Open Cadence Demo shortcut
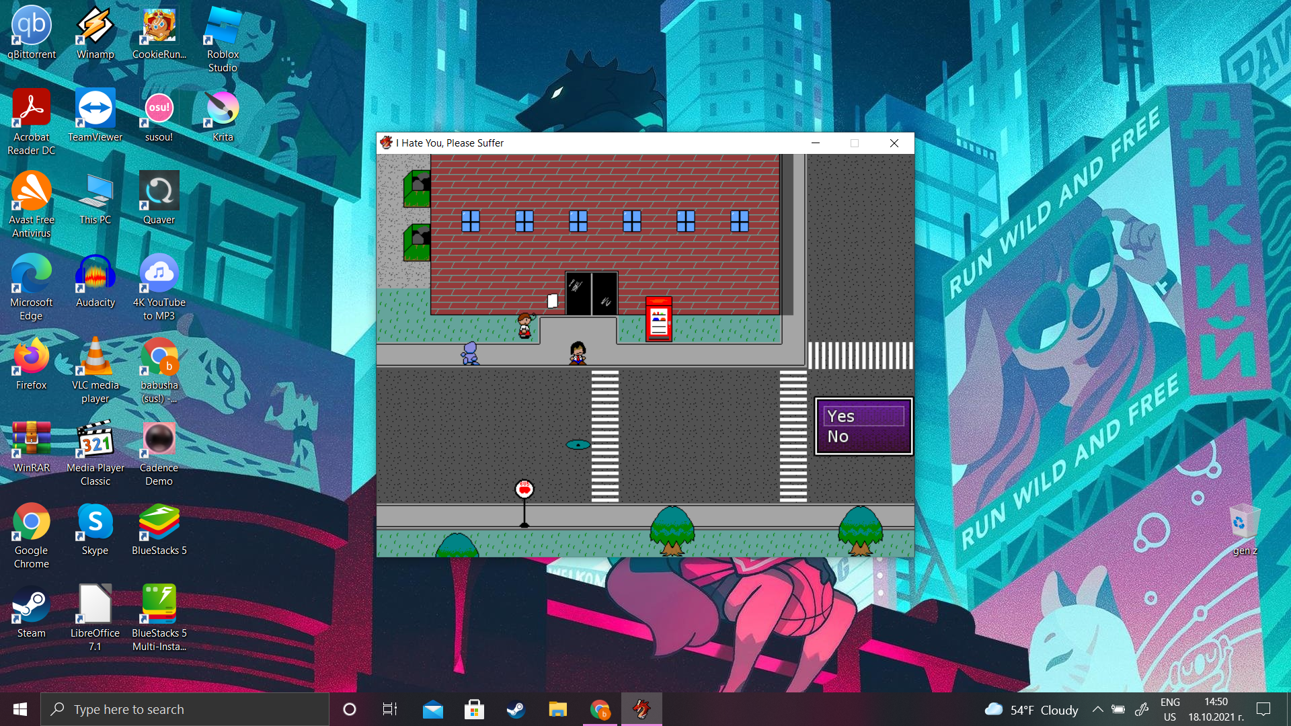 [159, 453]
